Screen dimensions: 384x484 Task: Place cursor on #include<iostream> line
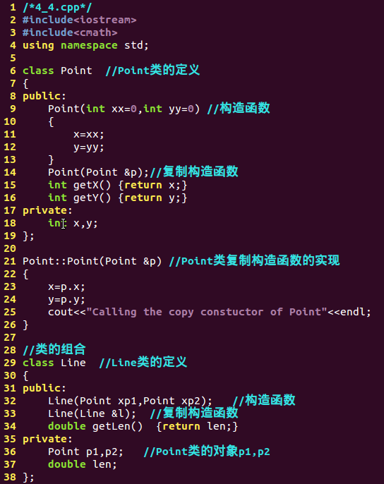click(x=79, y=20)
